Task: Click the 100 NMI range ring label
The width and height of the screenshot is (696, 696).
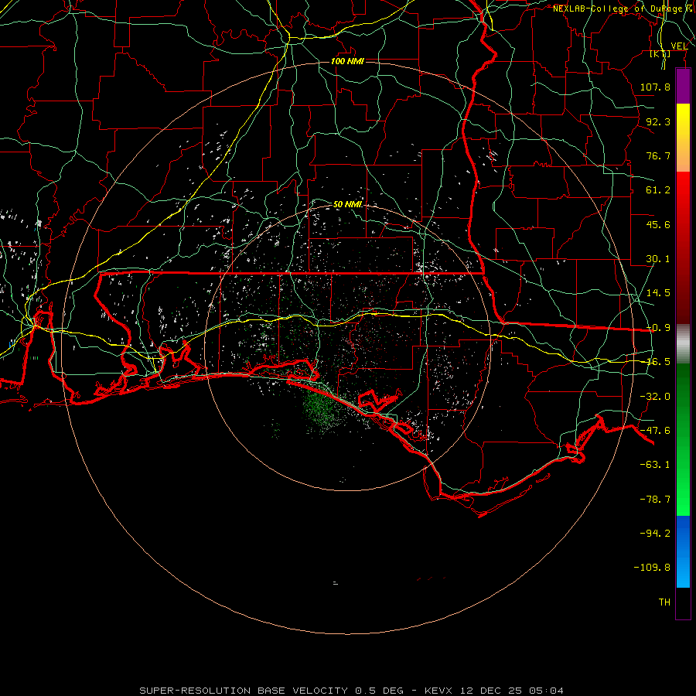Action: 347,61
